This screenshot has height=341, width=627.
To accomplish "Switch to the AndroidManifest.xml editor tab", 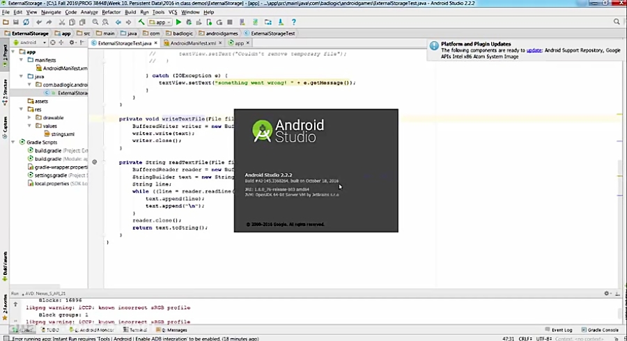I will [x=190, y=43].
